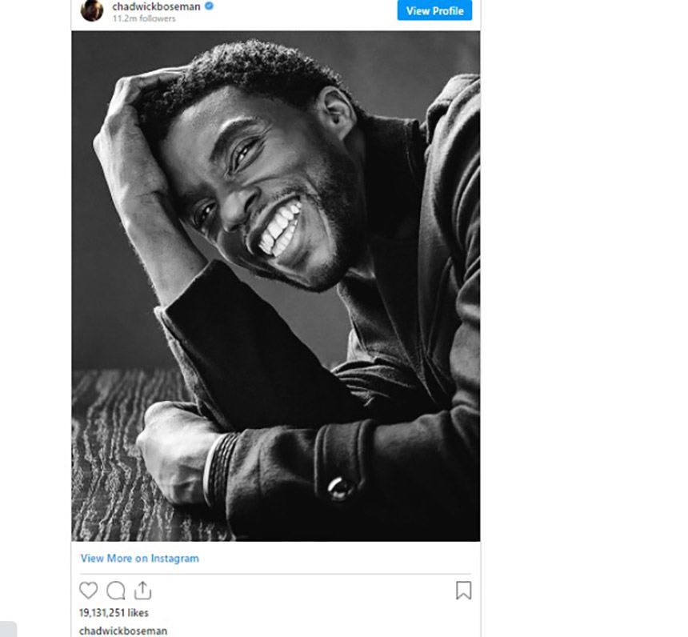Like the post with the heart icon

point(88,591)
